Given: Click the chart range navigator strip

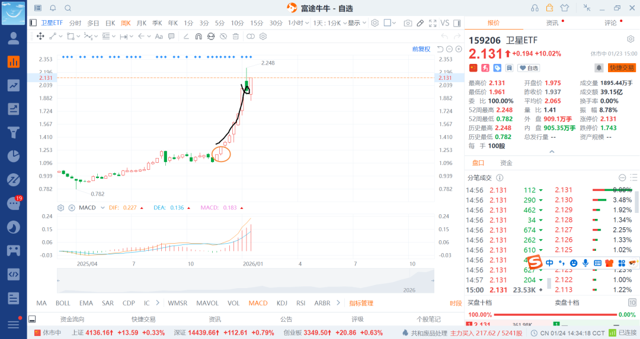Looking at the screenshot, I should (245, 281).
